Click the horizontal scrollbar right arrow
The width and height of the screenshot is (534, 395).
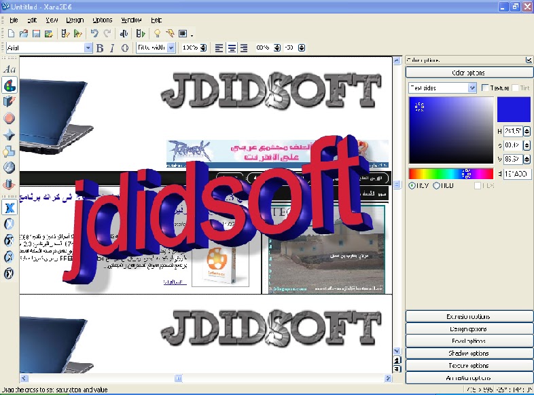click(388, 378)
